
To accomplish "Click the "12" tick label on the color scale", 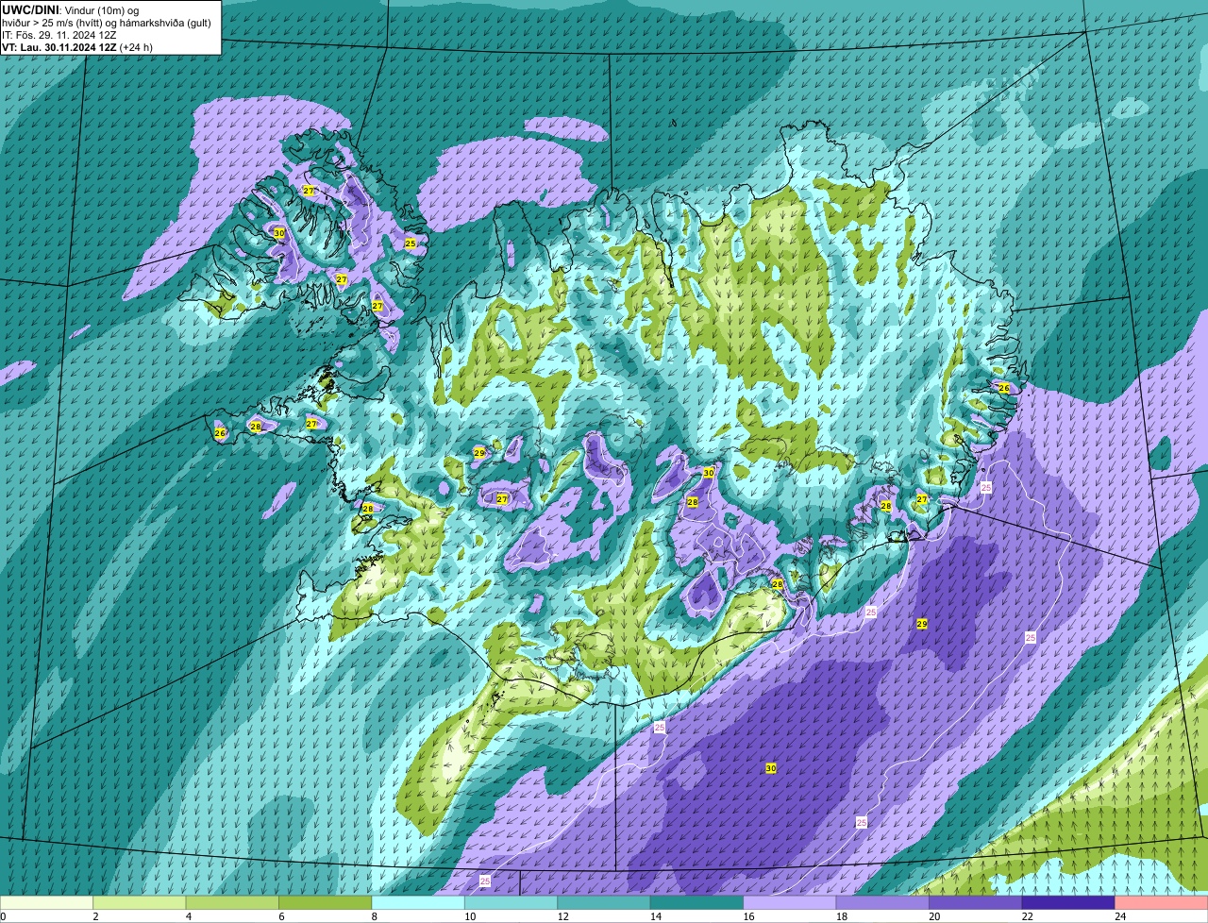I will tap(562, 916).
